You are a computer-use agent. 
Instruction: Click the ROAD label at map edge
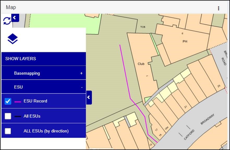click(x=224, y=61)
